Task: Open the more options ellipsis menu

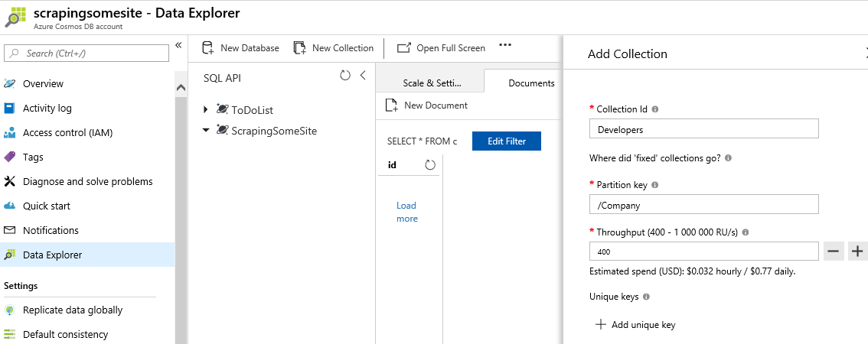Action: click(505, 45)
